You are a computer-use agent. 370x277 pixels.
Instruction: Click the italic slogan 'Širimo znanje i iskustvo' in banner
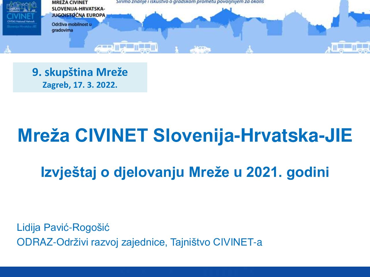190,2
